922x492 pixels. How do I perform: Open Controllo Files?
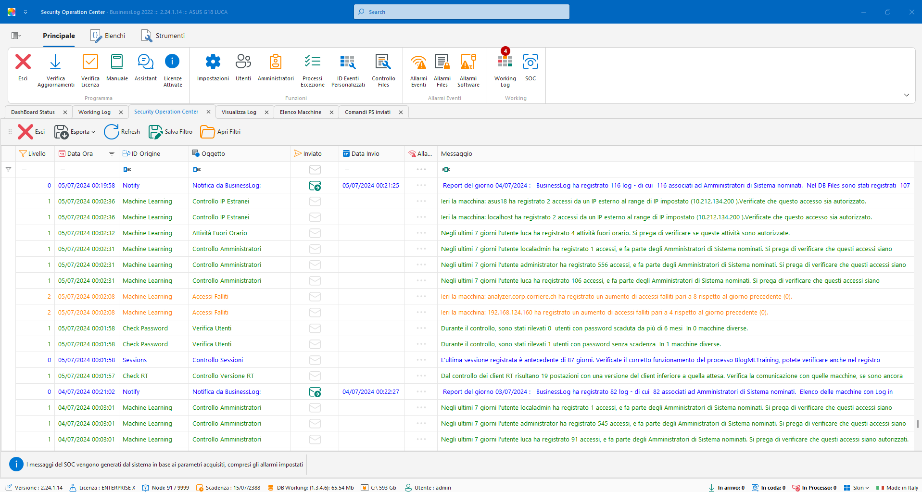(383, 70)
